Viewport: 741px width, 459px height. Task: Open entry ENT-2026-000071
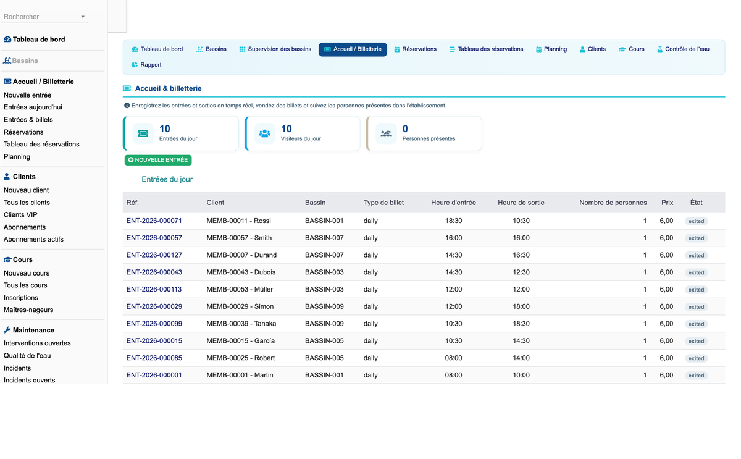click(154, 221)
